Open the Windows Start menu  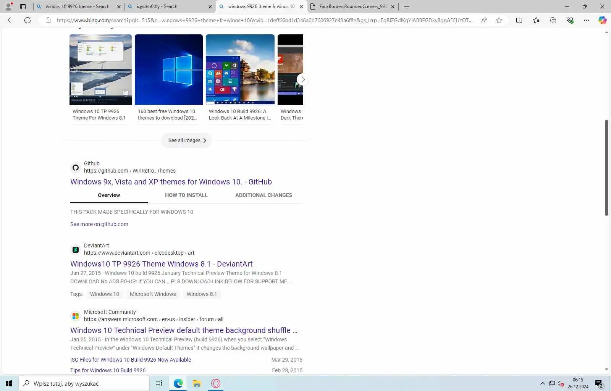point(9,383)
